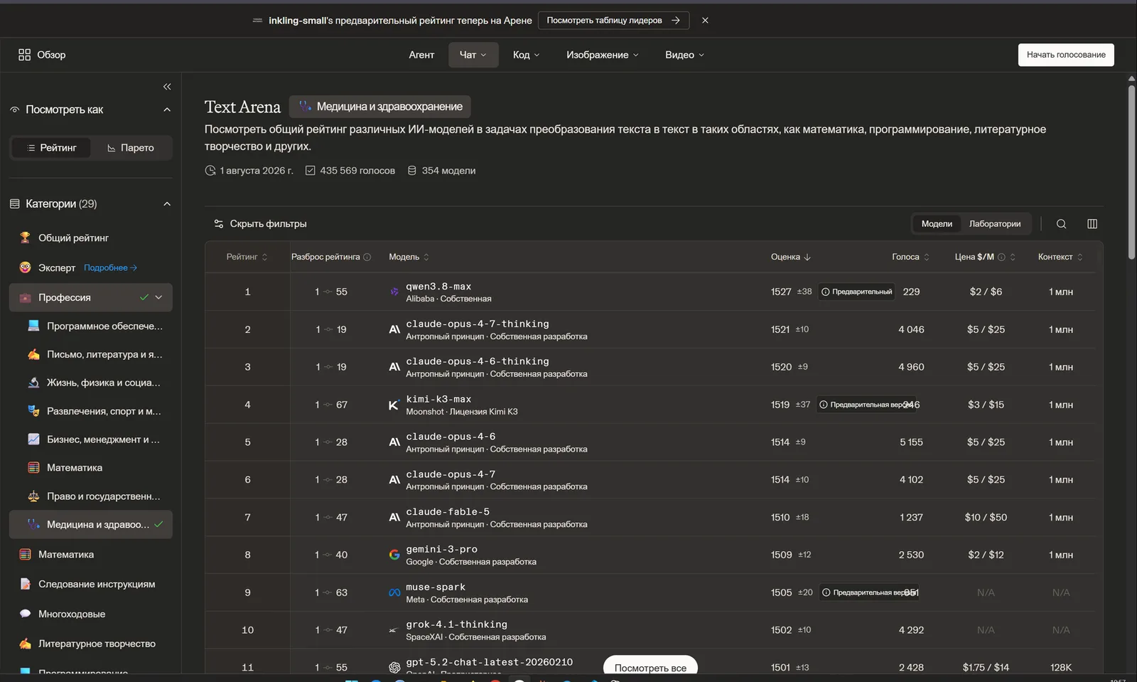This screenshot has width=1137, height=682.
Task: Collapse the Профессия category chevron
Action: tap(158, 297)
